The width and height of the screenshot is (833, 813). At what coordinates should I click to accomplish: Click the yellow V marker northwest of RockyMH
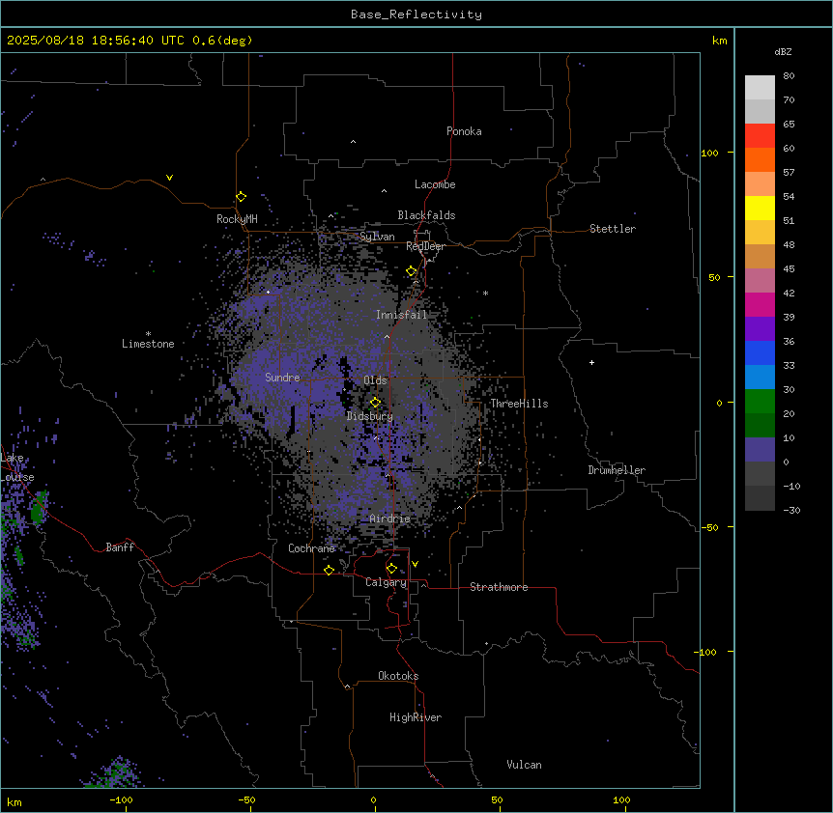tap(169, 178)
